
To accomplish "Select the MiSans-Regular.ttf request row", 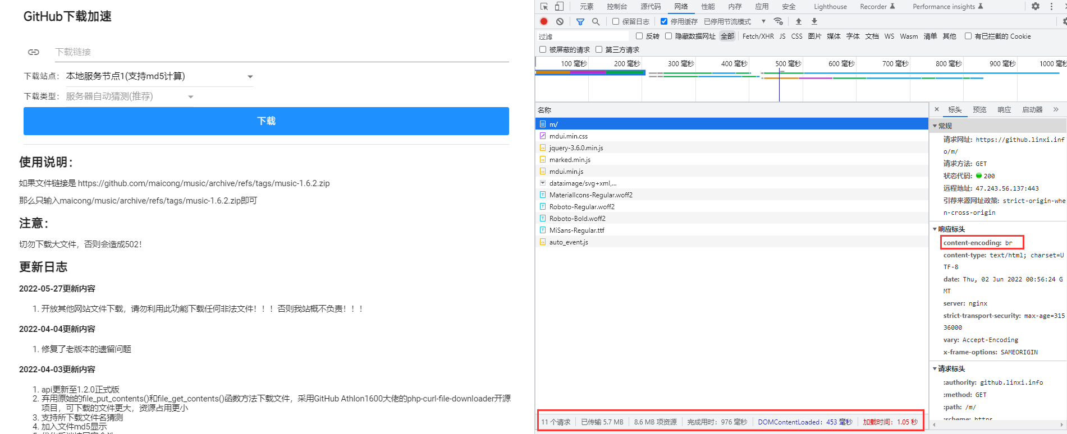I will (x=732, y=230).
